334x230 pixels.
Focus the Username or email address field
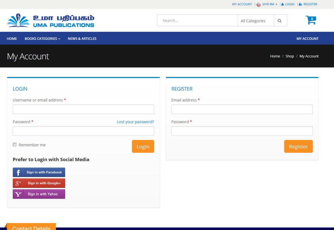click(x=83, y=109)
